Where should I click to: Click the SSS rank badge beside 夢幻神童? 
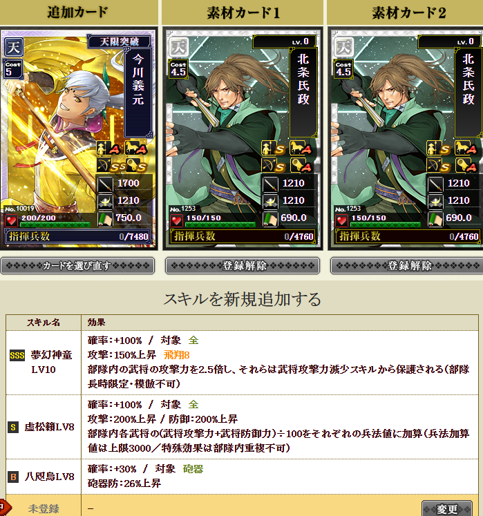coord(17,356)
